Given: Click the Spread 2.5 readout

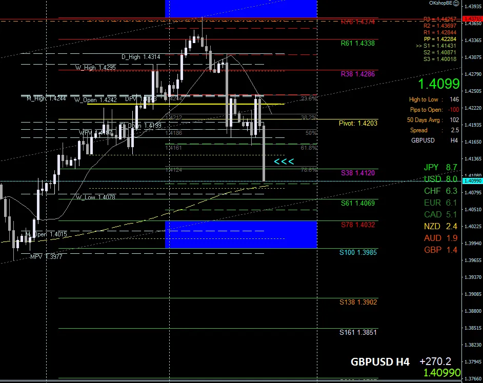Looking at the screenshot, I should [434, 130].
